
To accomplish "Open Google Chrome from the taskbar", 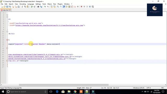I will [x=75, y=92].
